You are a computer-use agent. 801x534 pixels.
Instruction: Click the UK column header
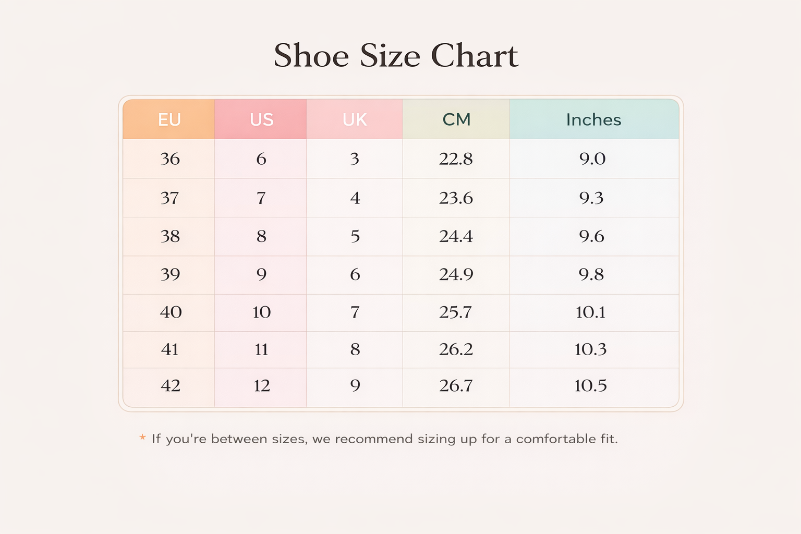[x=355, y=119]
